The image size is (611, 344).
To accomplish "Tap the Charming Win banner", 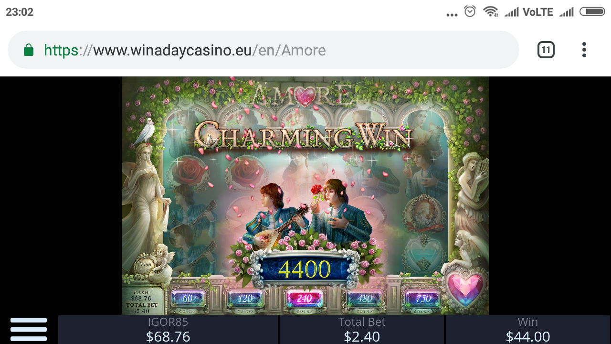I will tap(304, 135).
